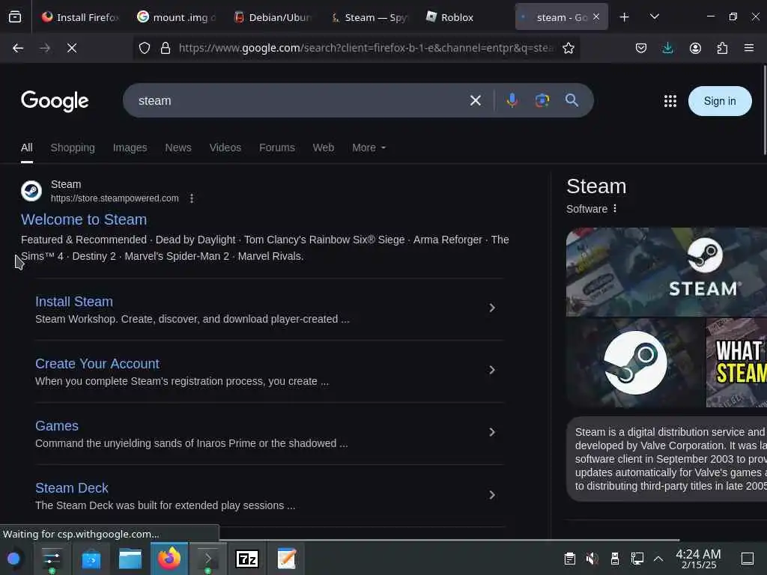Switch to Steam — Spy tab
The width and height of the screenshot is (767, 575).
point(369,17)
